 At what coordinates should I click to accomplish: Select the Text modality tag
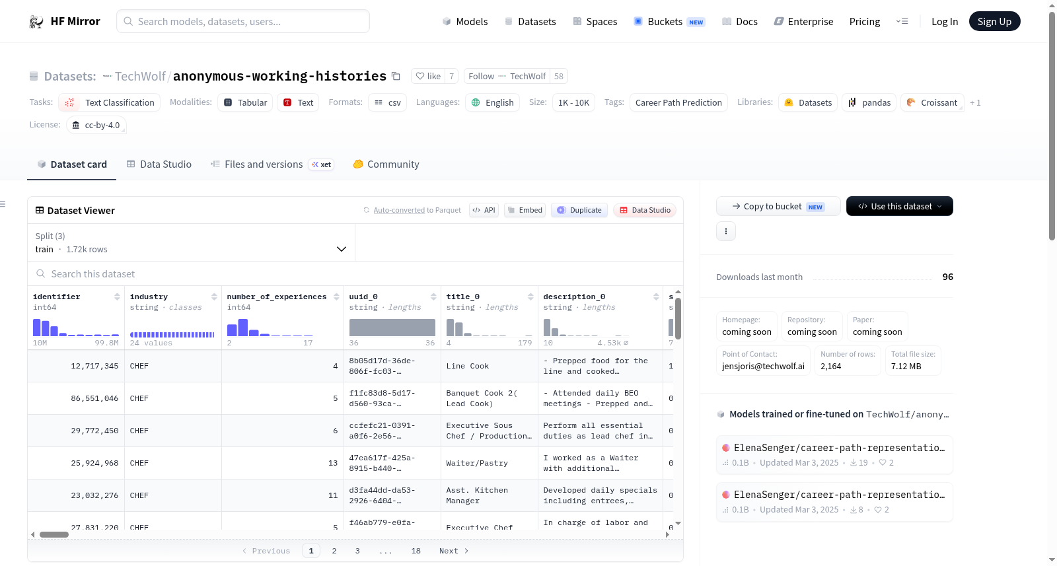[298, 102]
